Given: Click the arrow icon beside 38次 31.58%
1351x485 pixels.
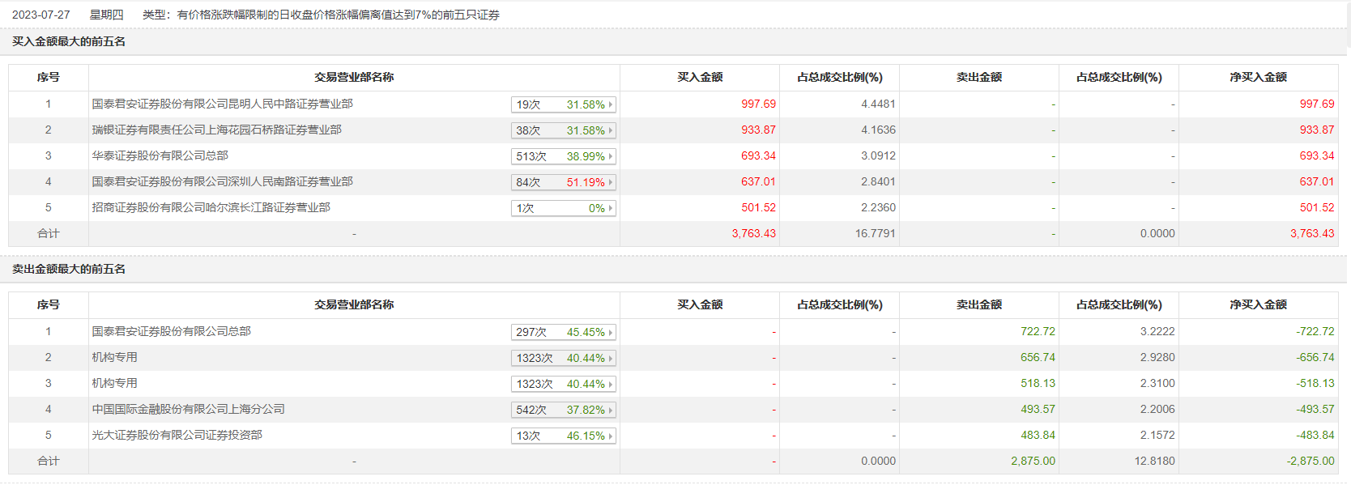Looking at the screenshot, I should (x=611, y=130).
